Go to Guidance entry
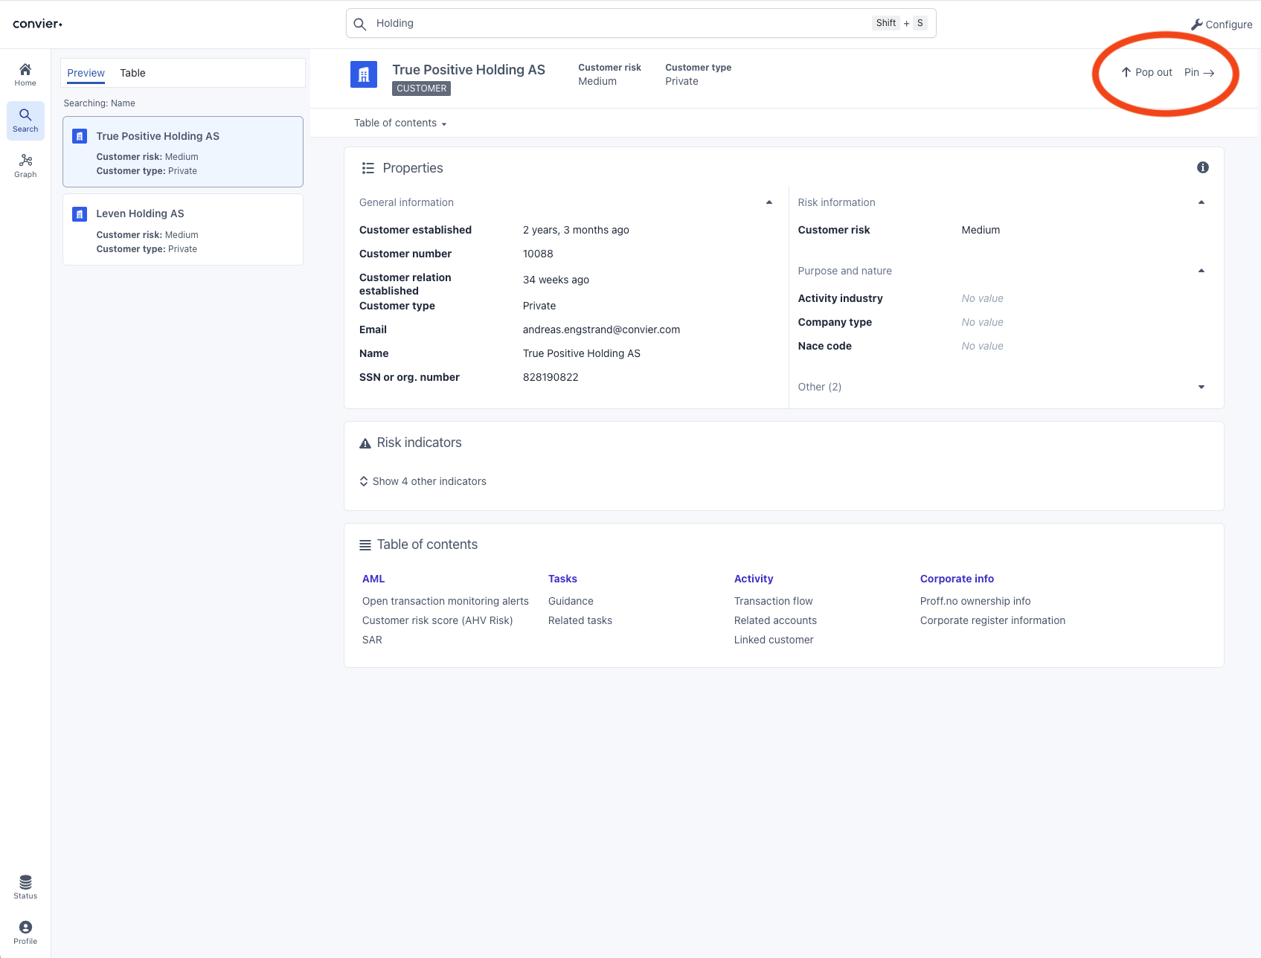The height and width of the screenshot is (958, 1261). [571, 601]
